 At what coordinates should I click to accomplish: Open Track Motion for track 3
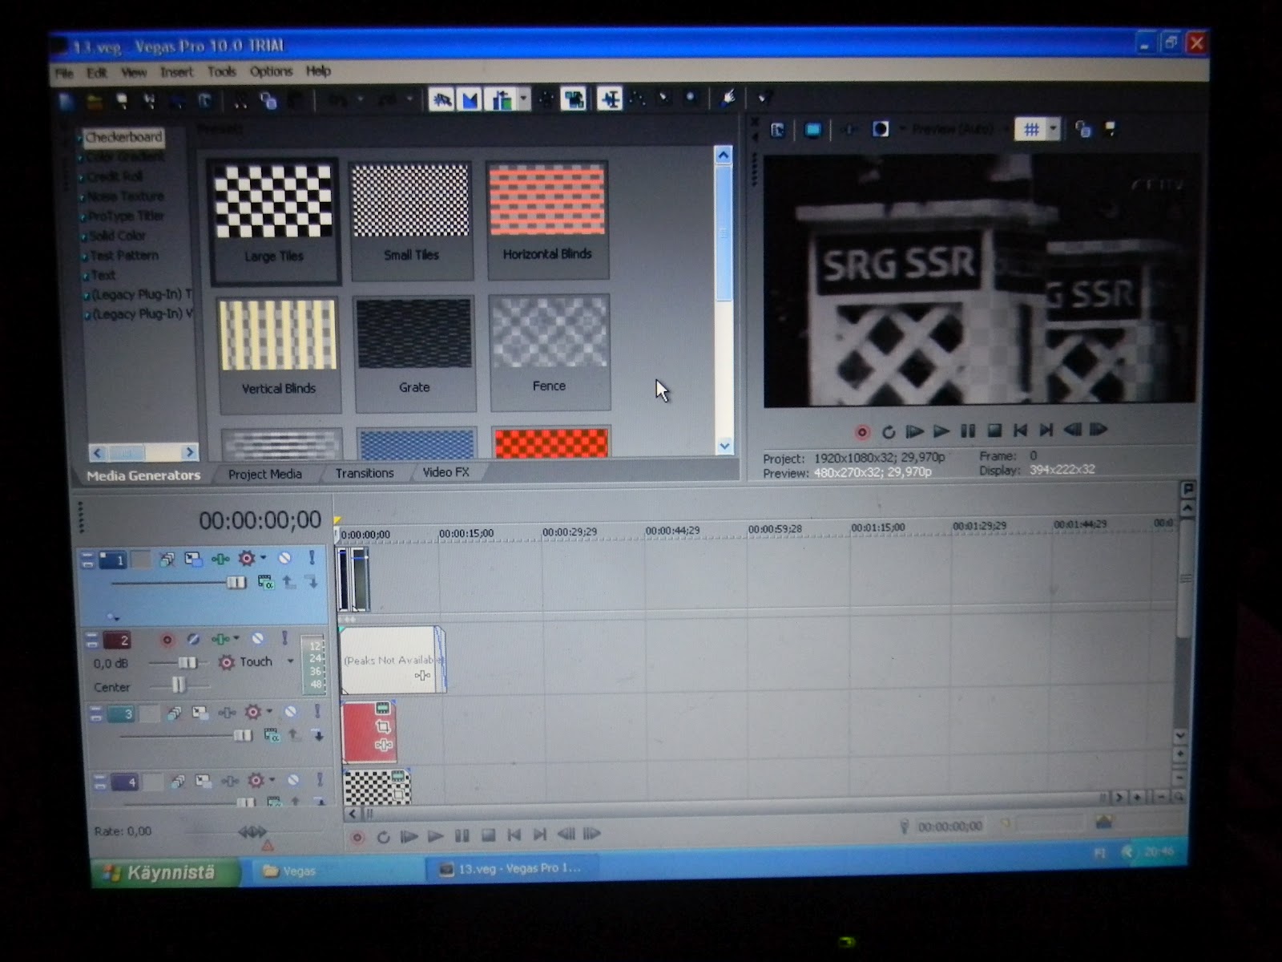(200, 713)
